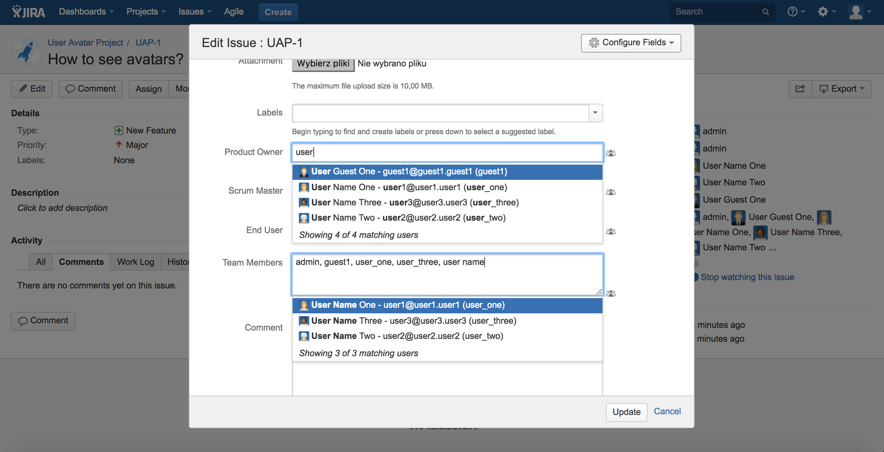Click the Comment button below activity
Image resolution: width=884 pixels, height=452 pixels.
43,321
